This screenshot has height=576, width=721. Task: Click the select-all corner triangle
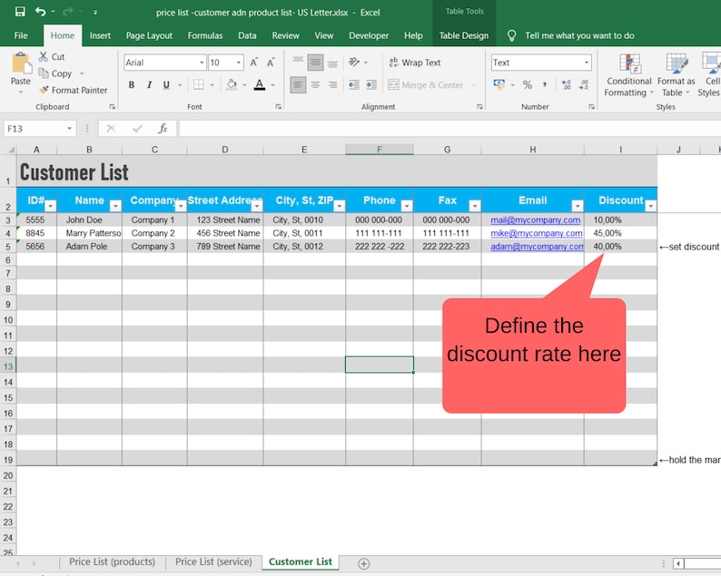click(x=10, y=150)
